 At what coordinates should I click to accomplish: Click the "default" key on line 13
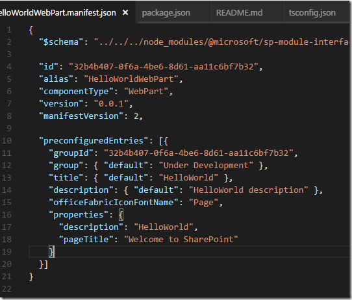point(127,178)
